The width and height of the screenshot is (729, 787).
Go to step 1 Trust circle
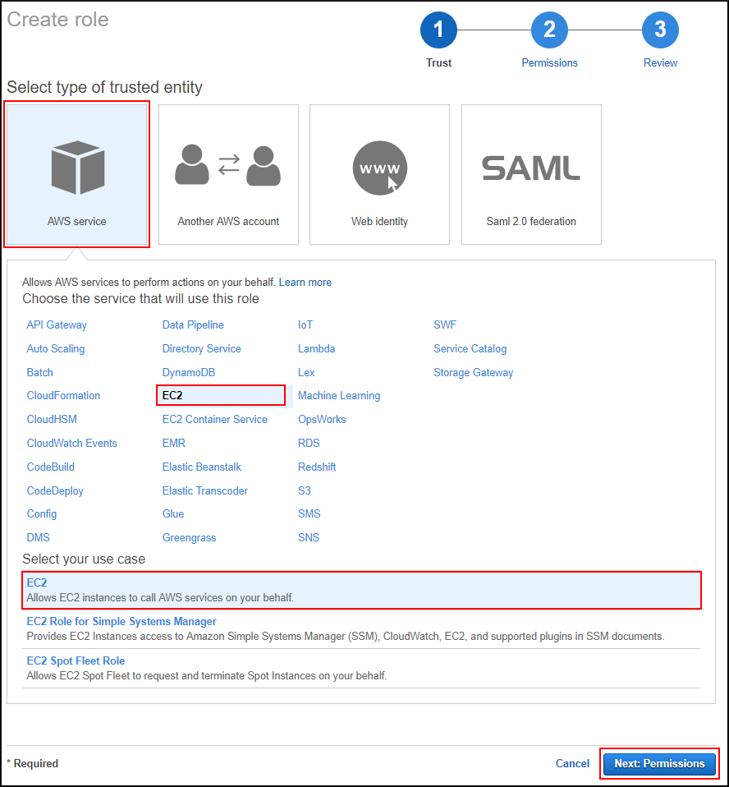click(x=438, y=30)
